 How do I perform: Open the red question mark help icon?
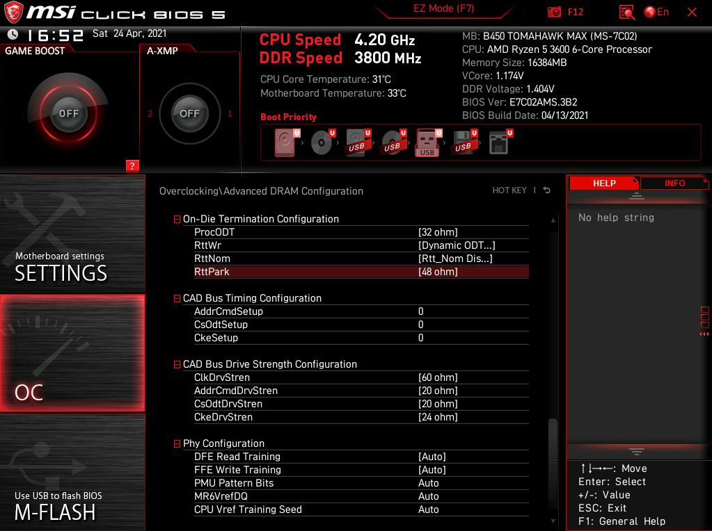[x=132, y=166]
